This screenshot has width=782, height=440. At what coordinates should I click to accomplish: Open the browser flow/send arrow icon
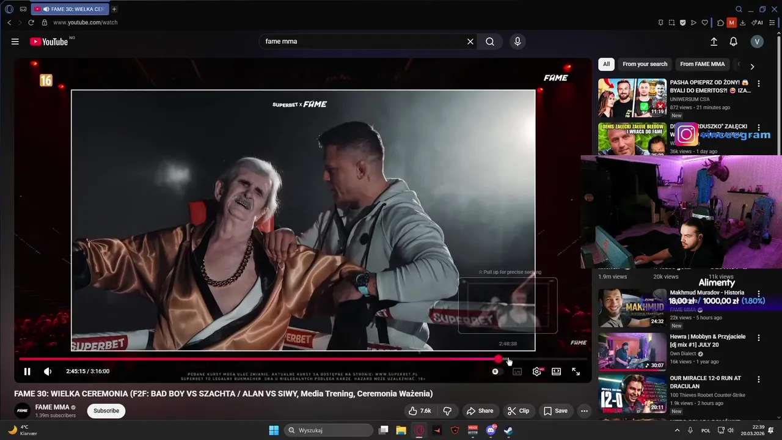[693, 23]
